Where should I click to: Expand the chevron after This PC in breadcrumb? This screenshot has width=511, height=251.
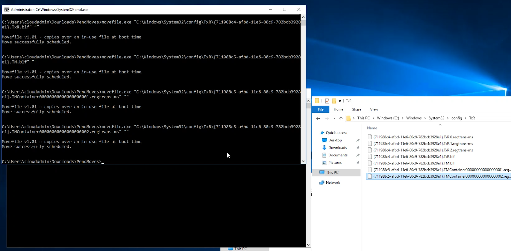click(x=373, y=118)
